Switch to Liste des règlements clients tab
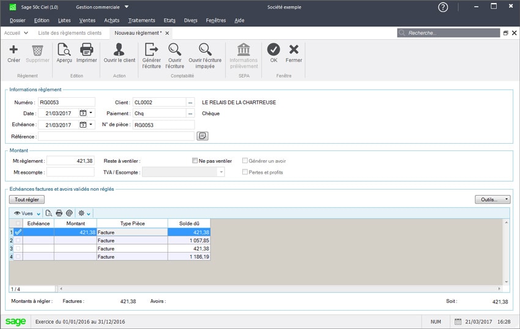Image resolution: width=520 pixels, height=329 pixels. pos(70,33)
